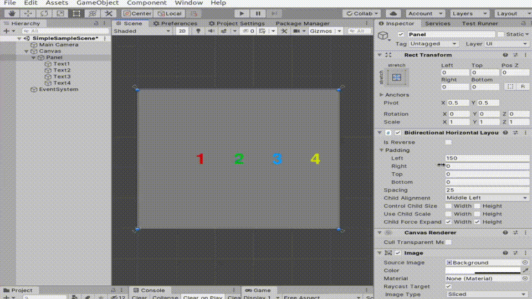Image resolution: width=532 pixels, height=299 pixels.
Task: Open Rect Transform help icon
Action: tap(505, 55)
